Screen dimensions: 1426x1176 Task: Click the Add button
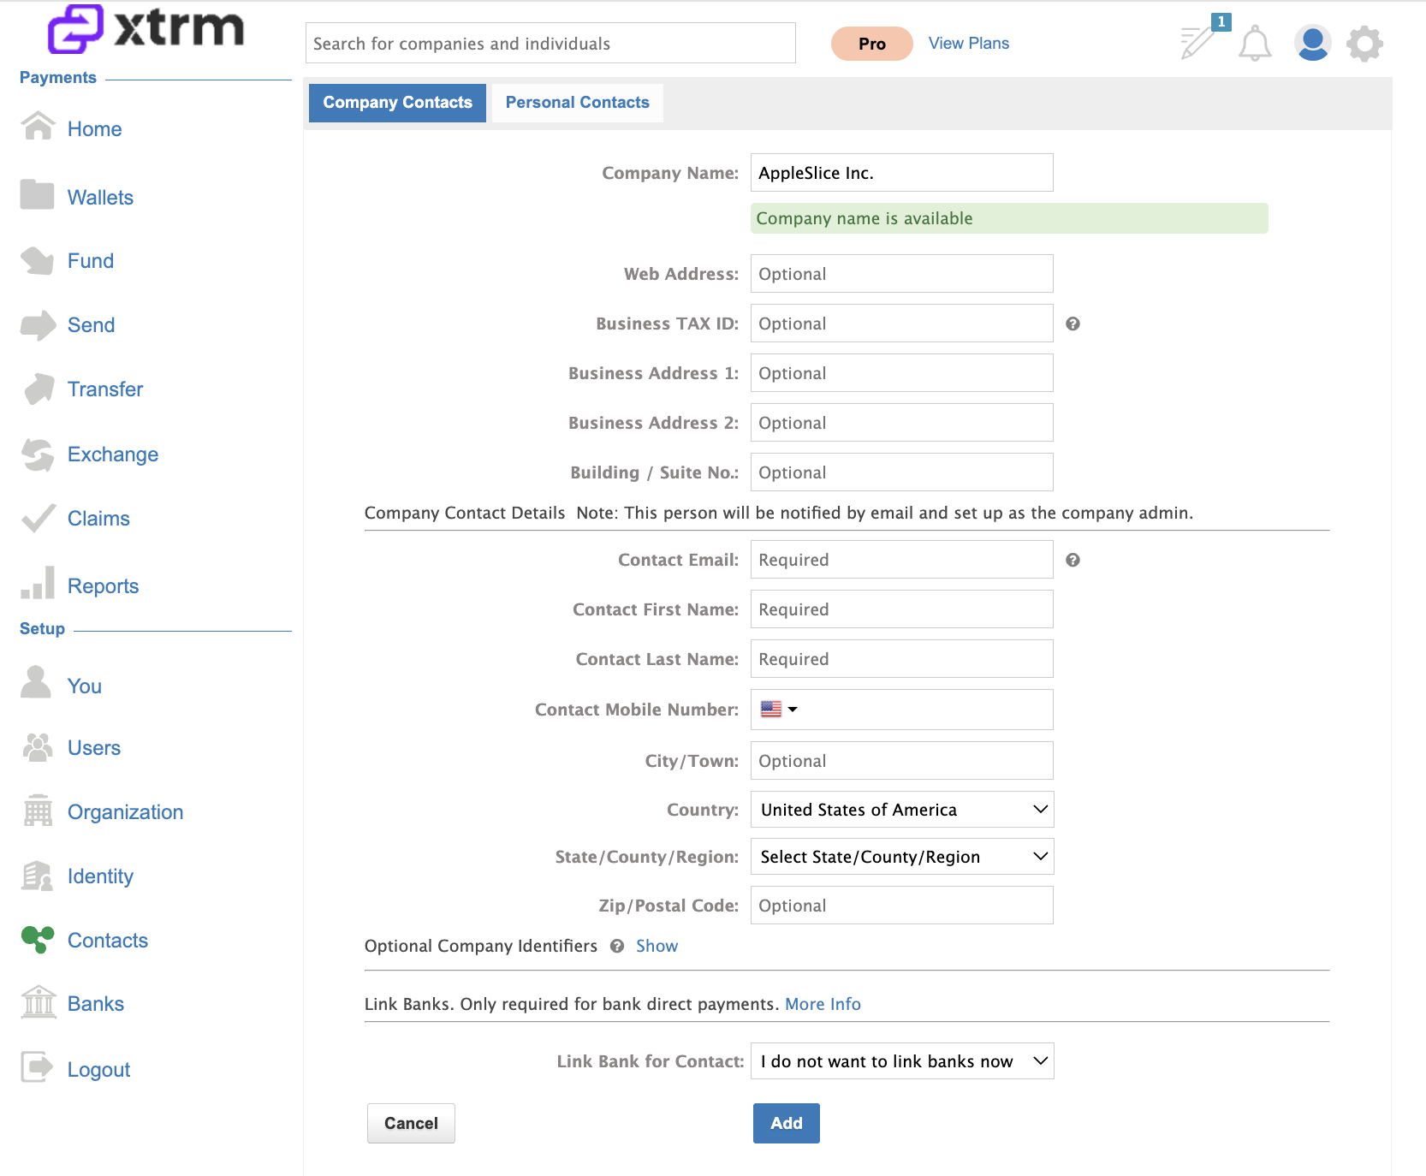pyautogui.click(x=787, y=1123)
